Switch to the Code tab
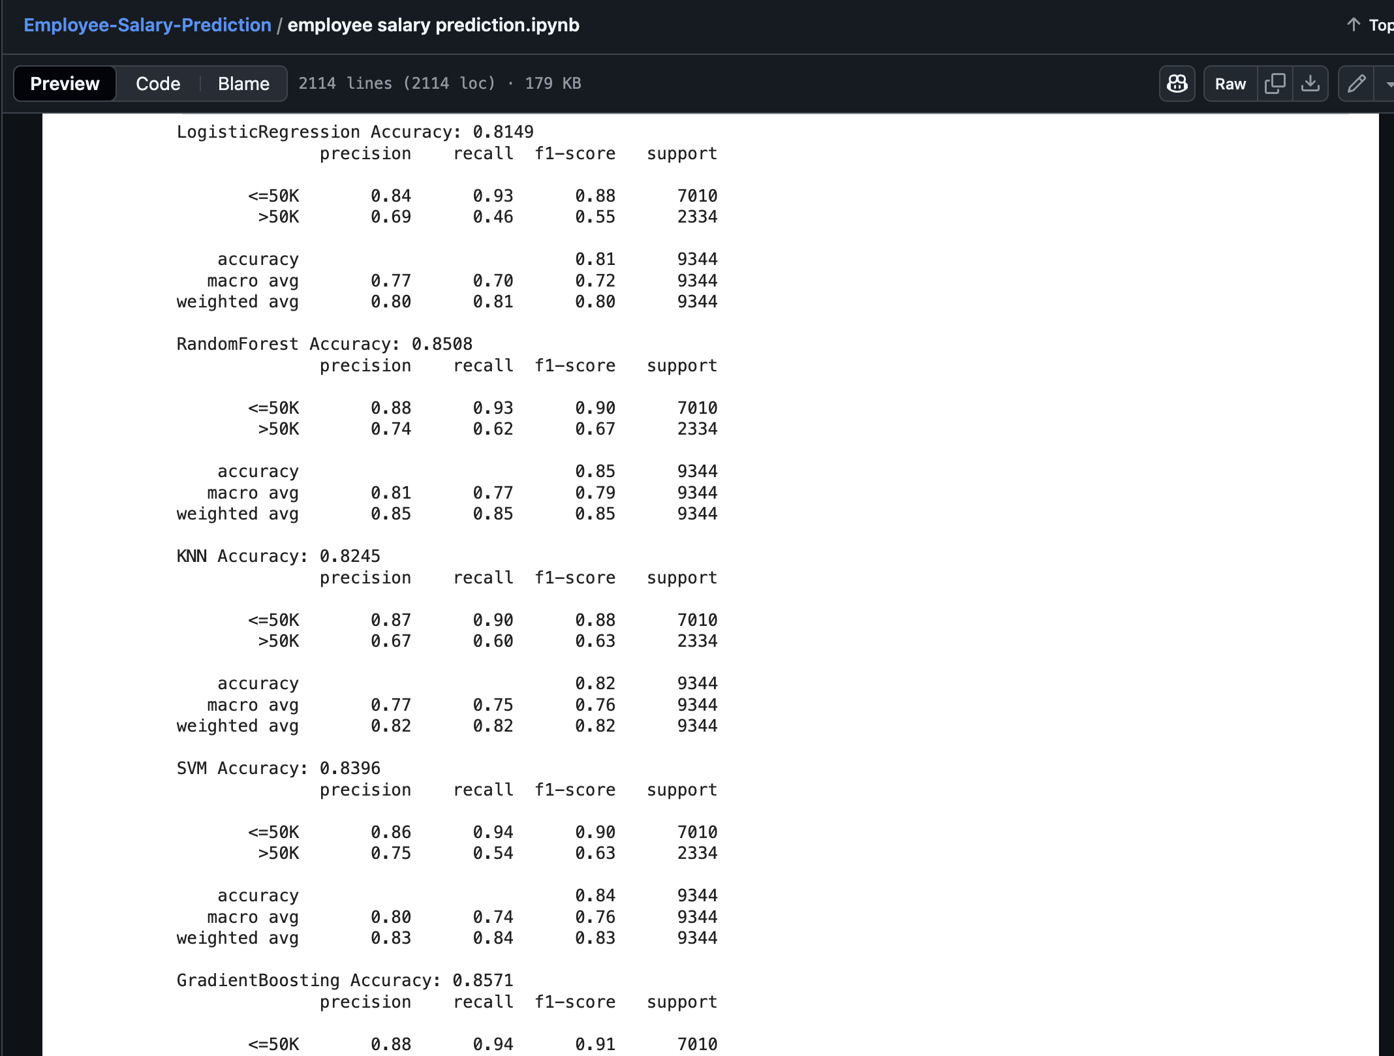The width and height of the screenshot is (1394, 1056). [x=158, y=84]
